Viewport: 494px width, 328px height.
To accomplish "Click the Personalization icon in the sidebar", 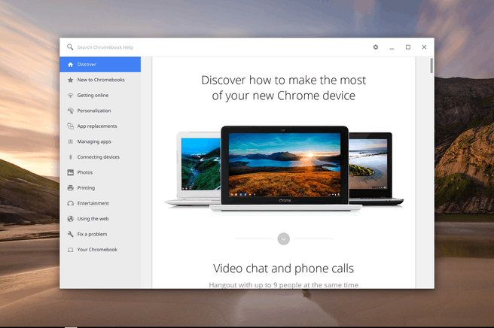I will 70,111.
